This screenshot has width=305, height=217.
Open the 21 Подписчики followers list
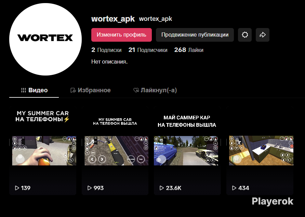(148, 50)
